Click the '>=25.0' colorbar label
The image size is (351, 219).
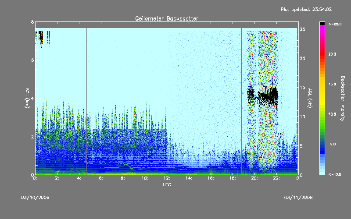tap(335, 24)
